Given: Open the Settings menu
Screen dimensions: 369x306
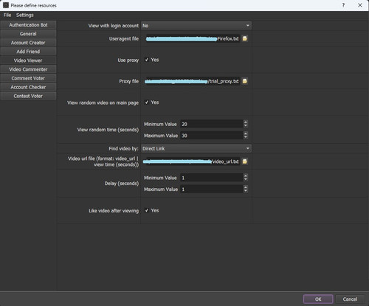Looking at the screenshot, I should click(x=25, y=15).
